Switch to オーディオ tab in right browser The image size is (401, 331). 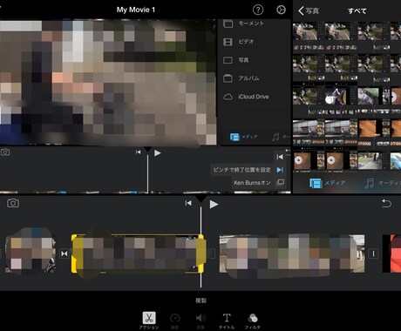point(383,183)
